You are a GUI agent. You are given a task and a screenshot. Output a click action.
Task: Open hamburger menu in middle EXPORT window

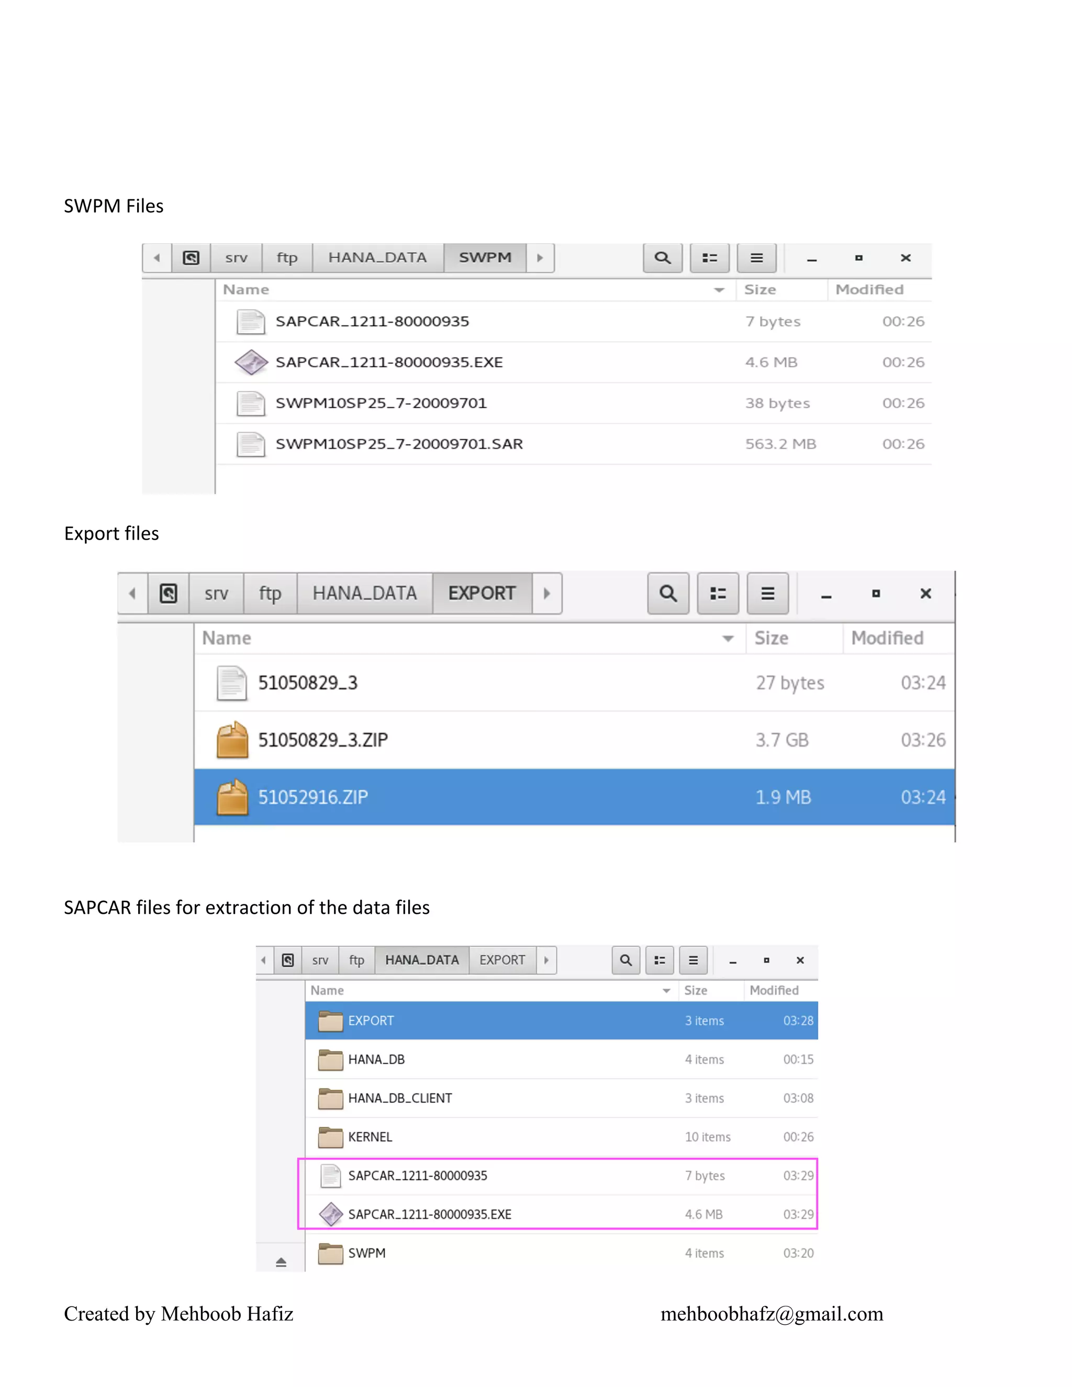point(767,593)
